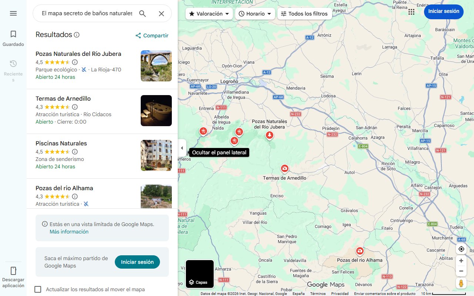474x296 pixels.
Task: Open Todos los filtros
Action: 304,13
